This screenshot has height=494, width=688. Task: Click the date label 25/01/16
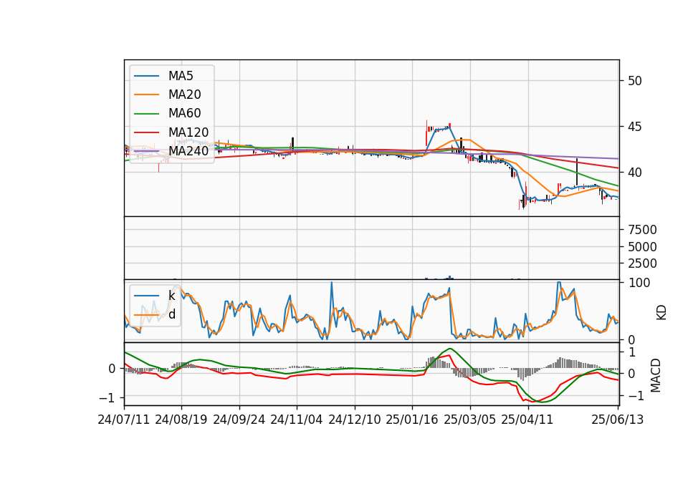click(412, 420)
